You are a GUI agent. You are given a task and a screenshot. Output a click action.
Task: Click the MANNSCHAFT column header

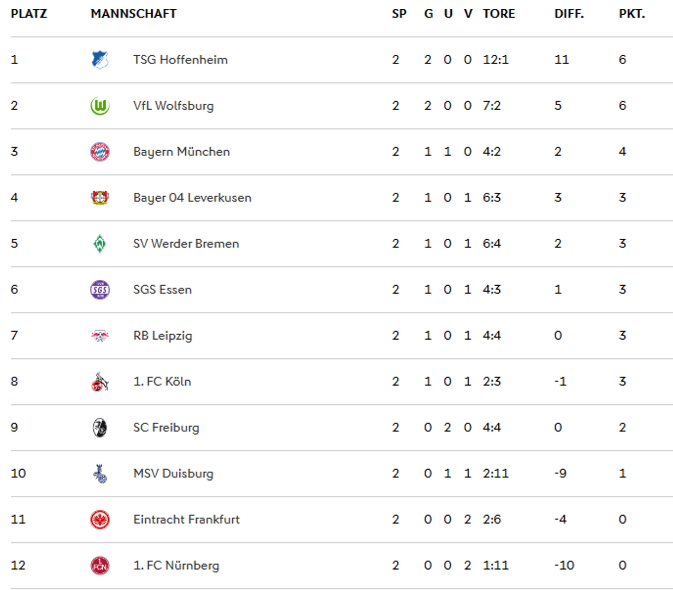134,14
